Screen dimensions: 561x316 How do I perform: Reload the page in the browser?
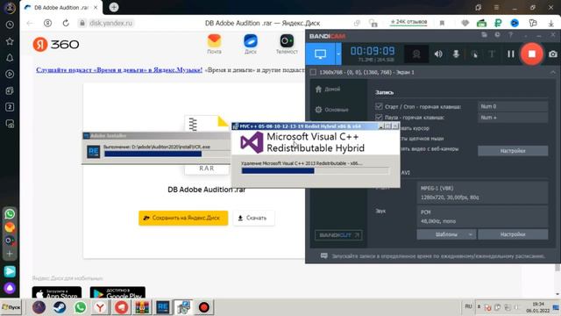coord(66,23)
